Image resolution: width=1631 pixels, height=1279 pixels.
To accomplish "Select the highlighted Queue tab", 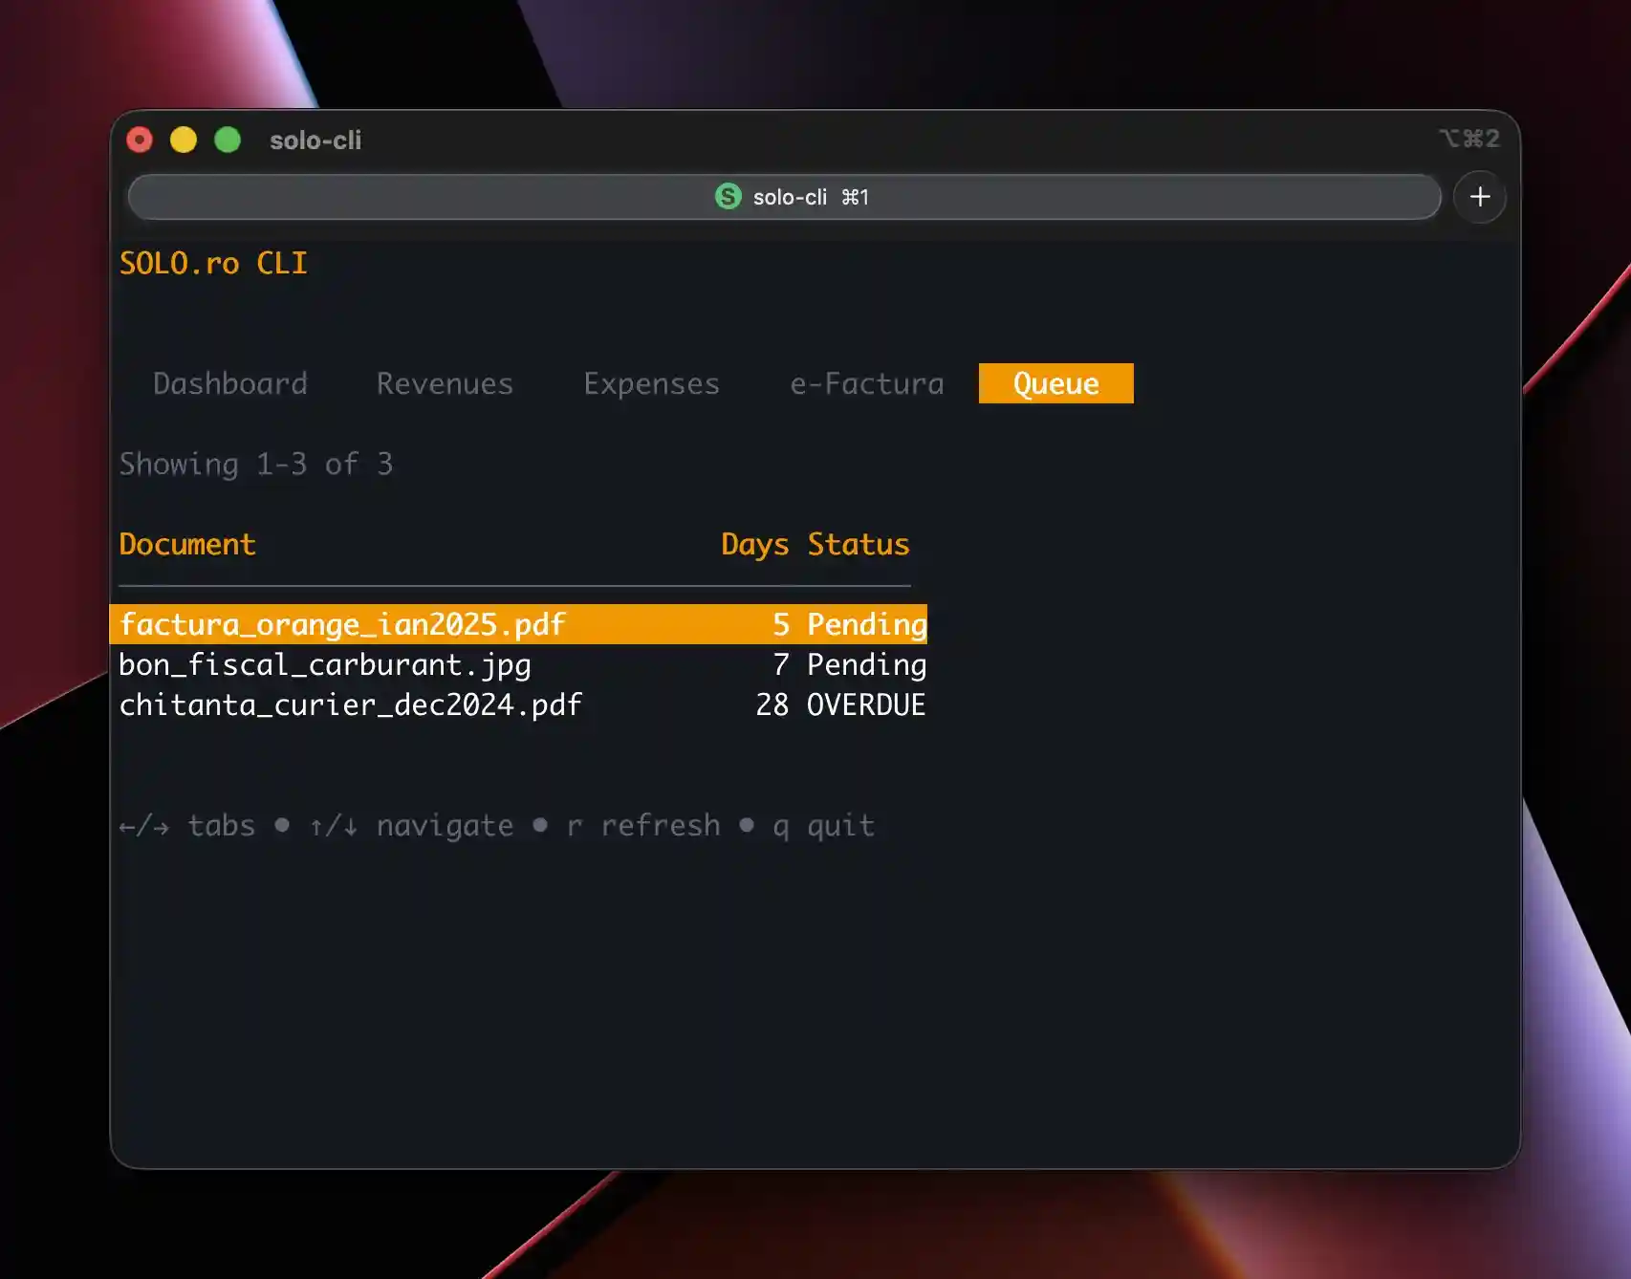I will pyautogui.click(x=1055, y=383).
